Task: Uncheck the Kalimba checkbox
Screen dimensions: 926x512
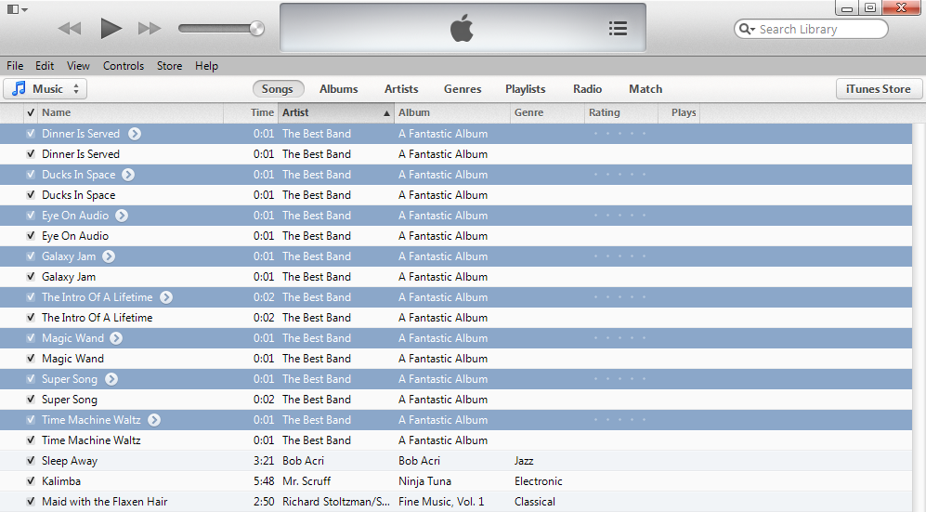Action: point(31,480)
